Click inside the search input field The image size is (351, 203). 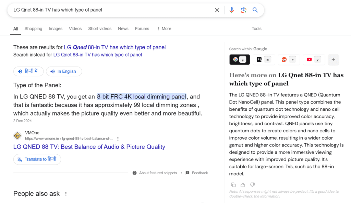(x=103, y=10)
